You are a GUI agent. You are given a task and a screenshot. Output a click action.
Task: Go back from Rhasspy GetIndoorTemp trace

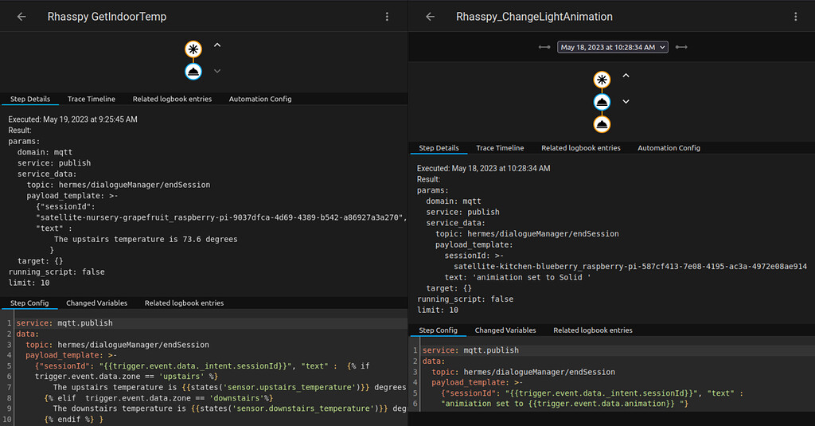click(21, 17)
